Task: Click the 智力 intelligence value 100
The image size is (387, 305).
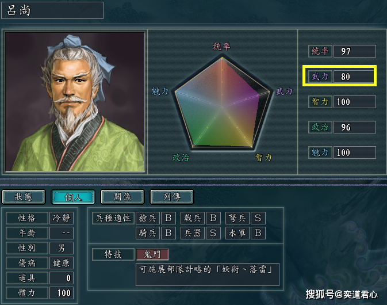Action: (x=354, y=102)
